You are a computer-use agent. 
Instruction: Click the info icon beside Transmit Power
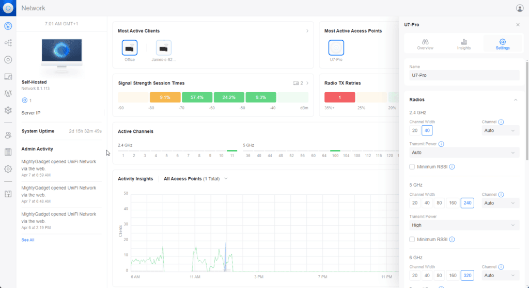(441, 144)
